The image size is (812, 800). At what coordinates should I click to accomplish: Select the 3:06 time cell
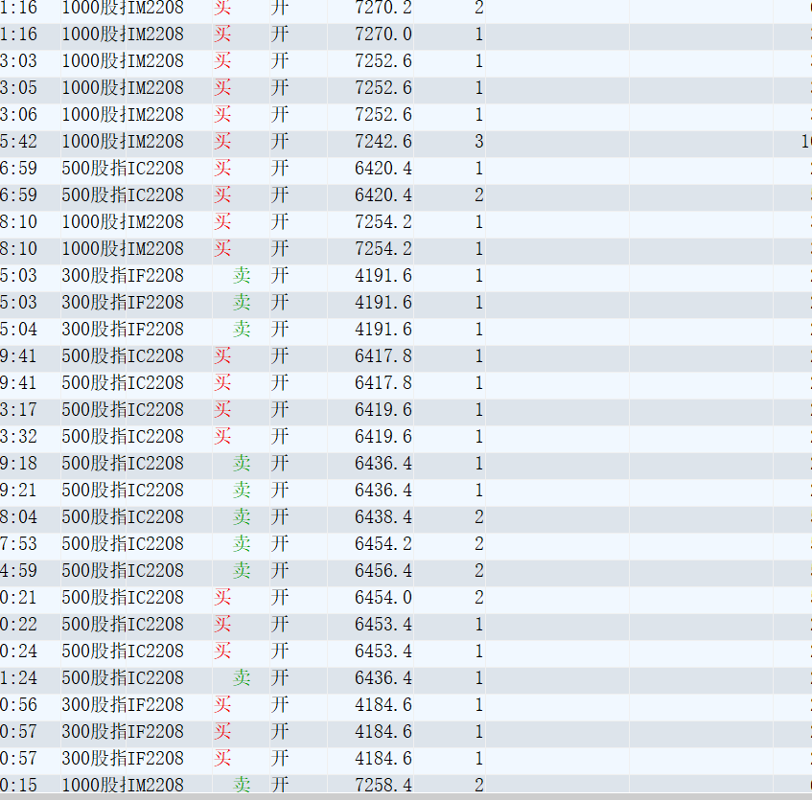[x=18, y=114]
